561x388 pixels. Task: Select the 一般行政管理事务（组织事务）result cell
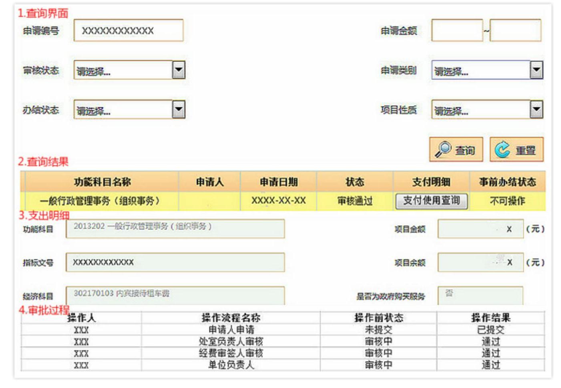click(x=102, y=201)
